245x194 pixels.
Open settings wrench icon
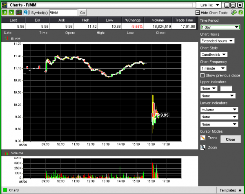point(234,13)
